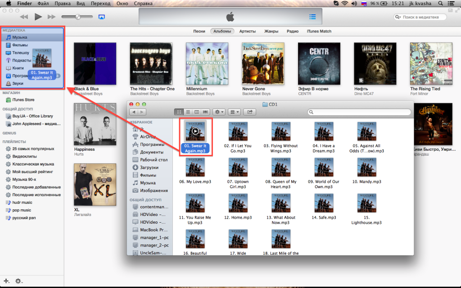Open the Up Next list icon
This screenshot has height=288, width=461.
tap(312, 17)
